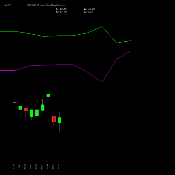Click the green upper band line at its peak
This screenshot has height=175, width=175.
(x=102, y=27)
